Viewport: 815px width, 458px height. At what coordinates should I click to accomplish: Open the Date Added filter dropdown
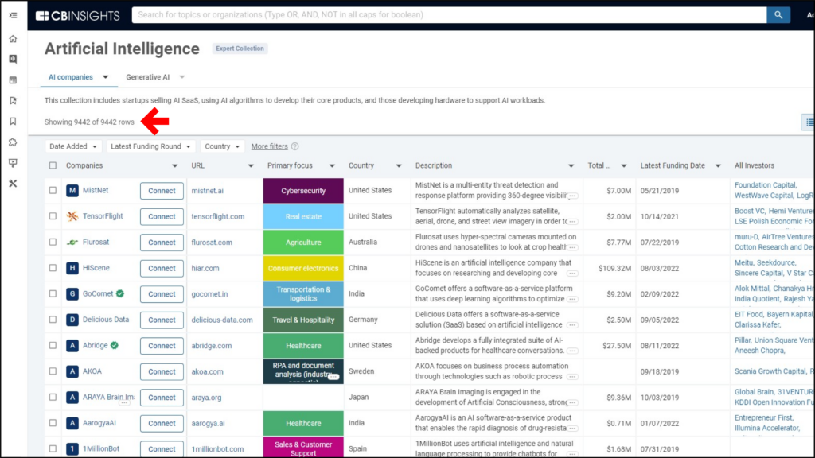[73, 146]
